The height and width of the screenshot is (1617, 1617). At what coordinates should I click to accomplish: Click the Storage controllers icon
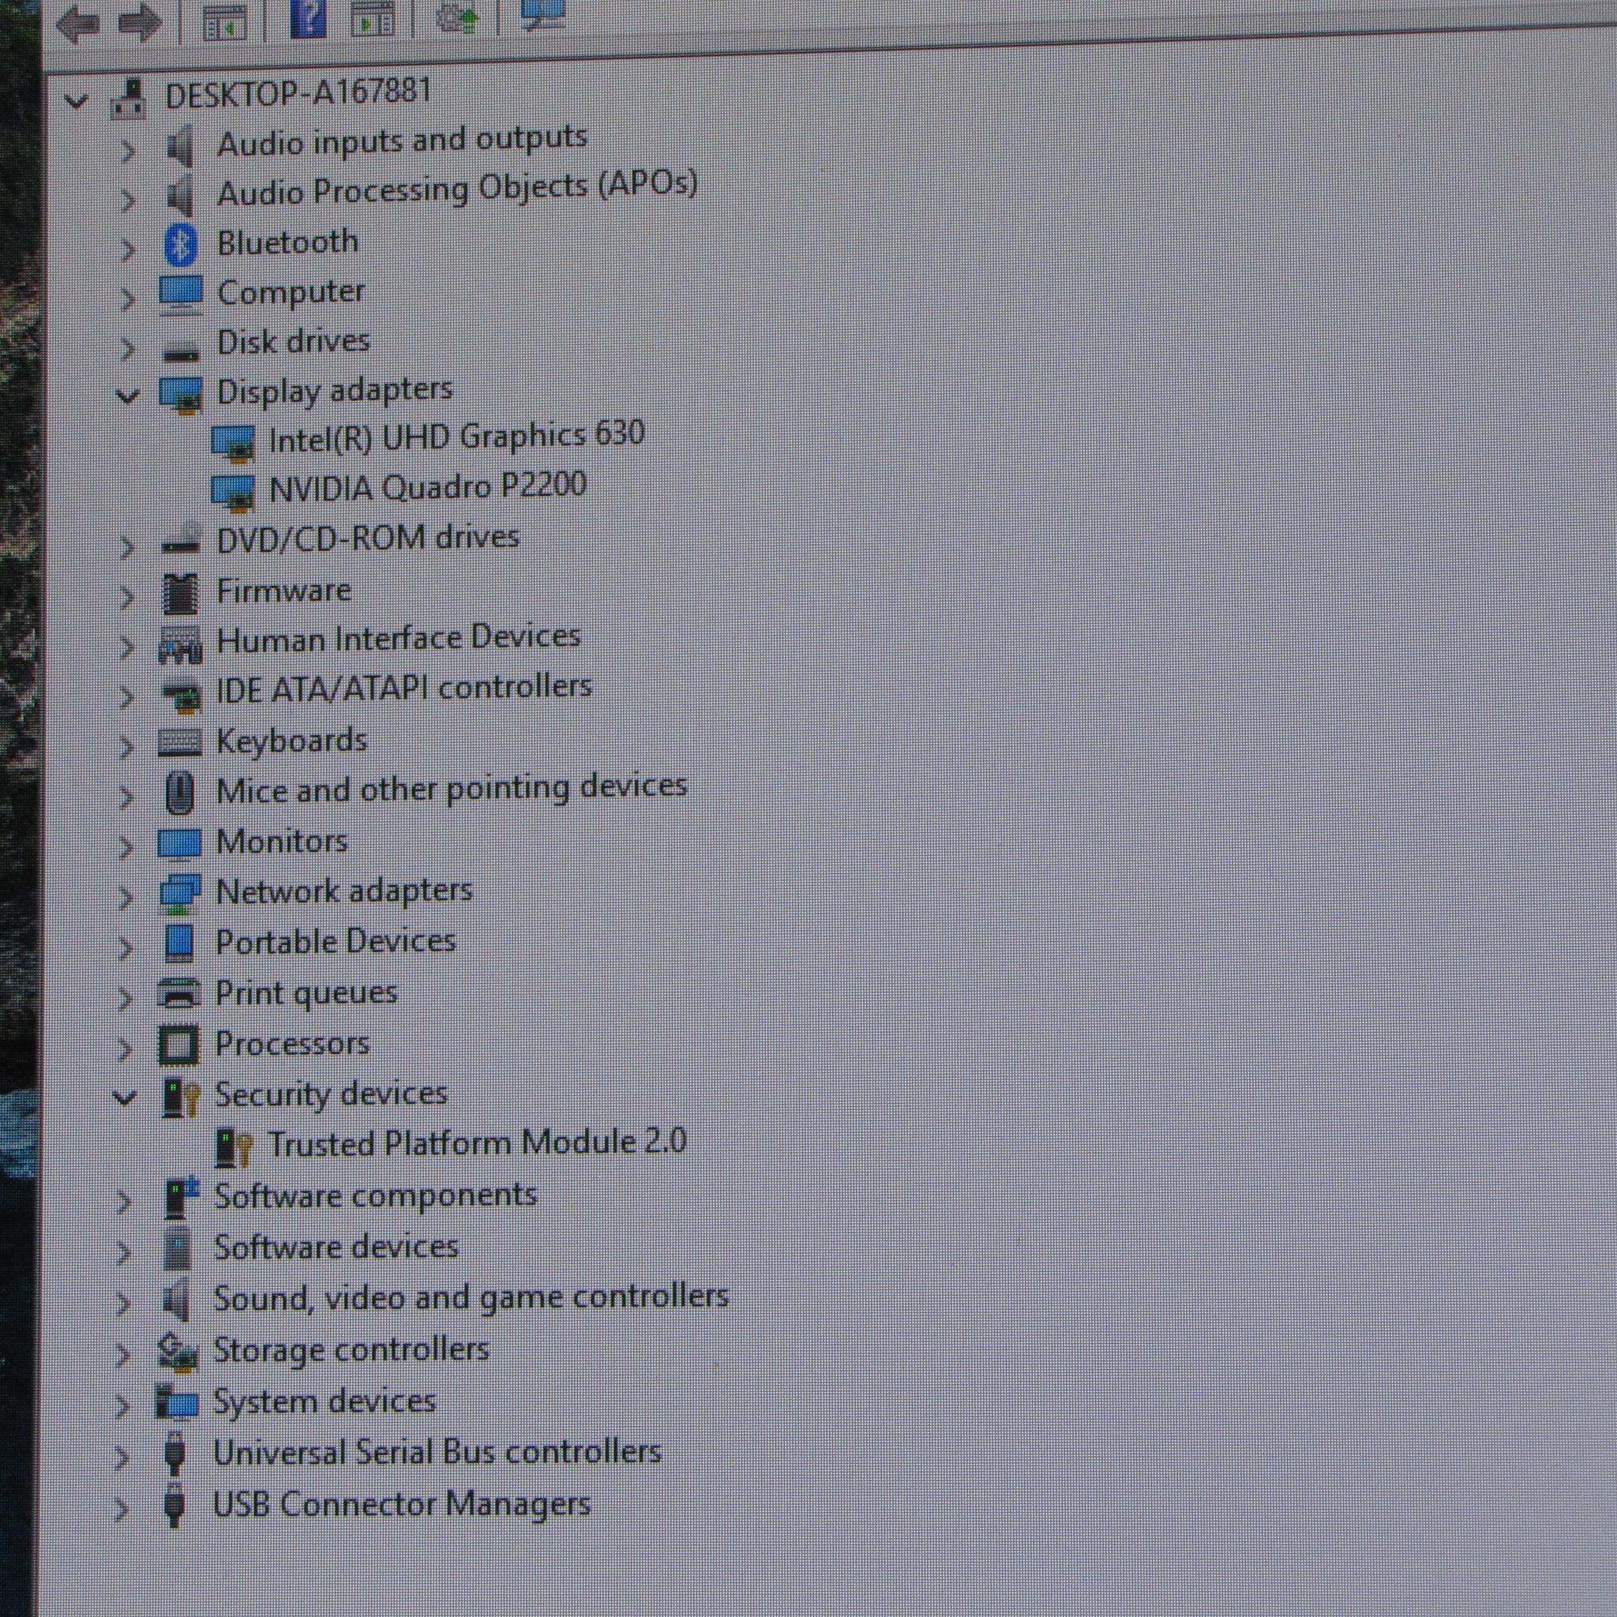178,1352
